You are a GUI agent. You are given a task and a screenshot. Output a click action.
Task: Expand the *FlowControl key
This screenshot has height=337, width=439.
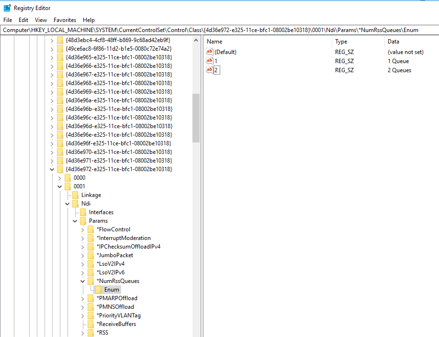(x=83, y=230)
